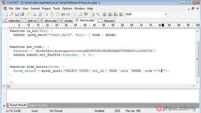Save the current file with floppy icon

(17, 14)
